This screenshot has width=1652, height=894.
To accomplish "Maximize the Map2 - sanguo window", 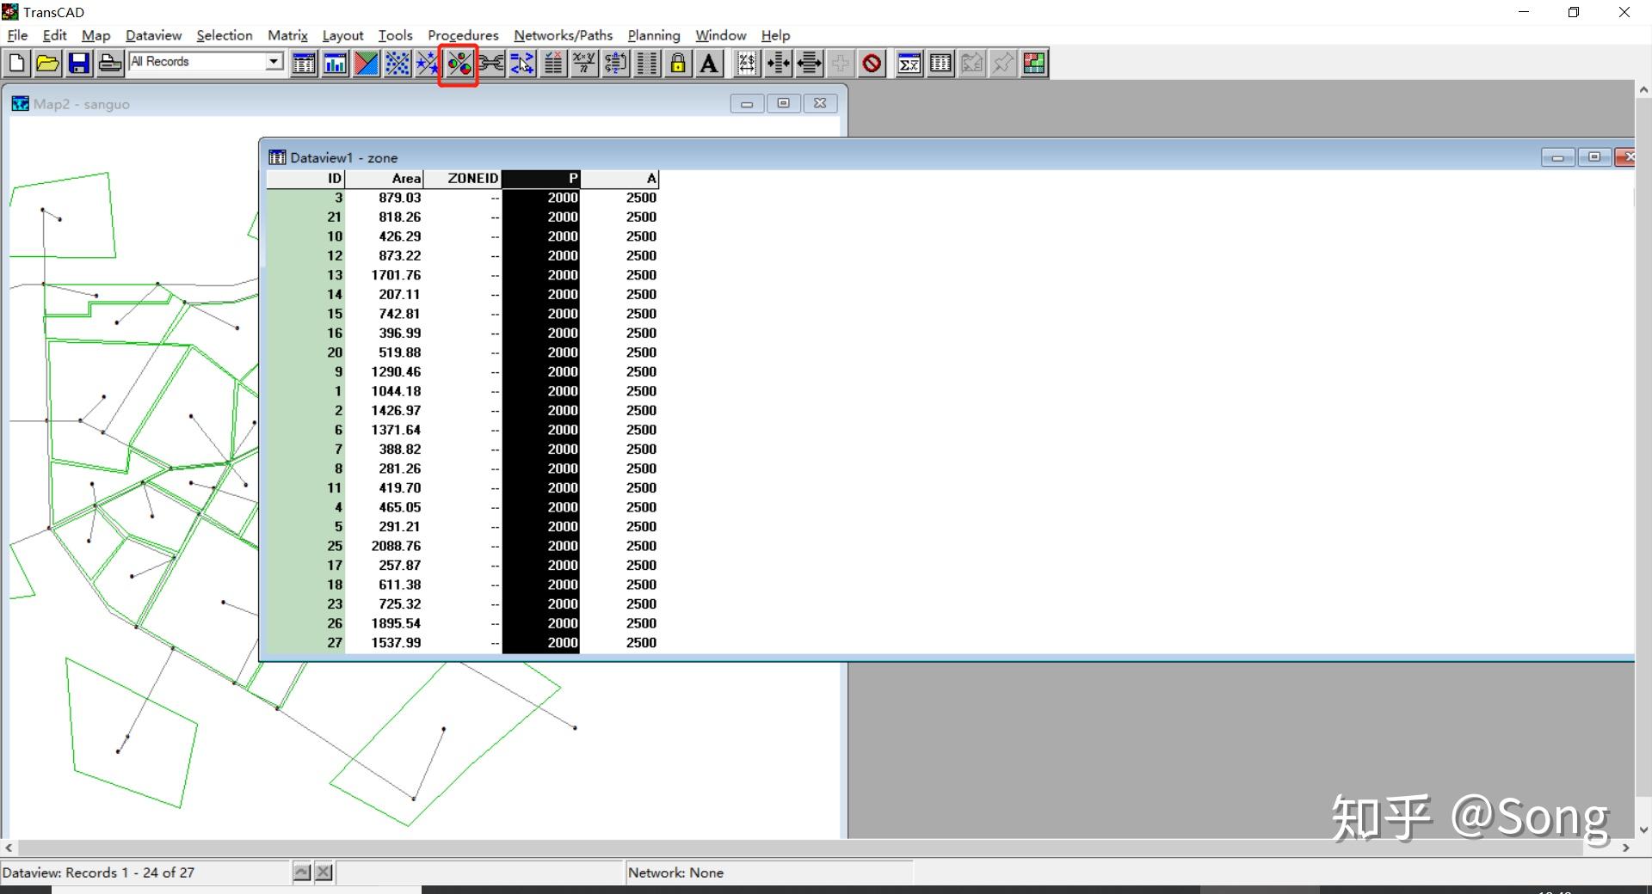I will 783,103.
